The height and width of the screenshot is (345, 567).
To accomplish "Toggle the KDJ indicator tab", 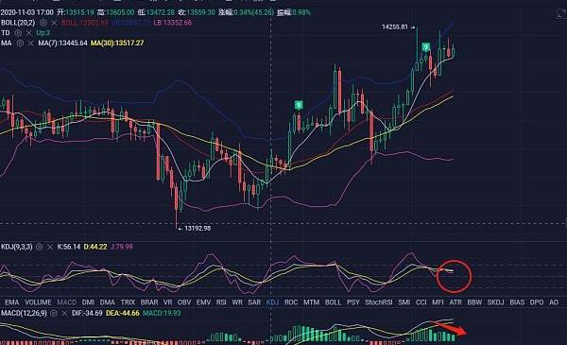I will [272, 302].
